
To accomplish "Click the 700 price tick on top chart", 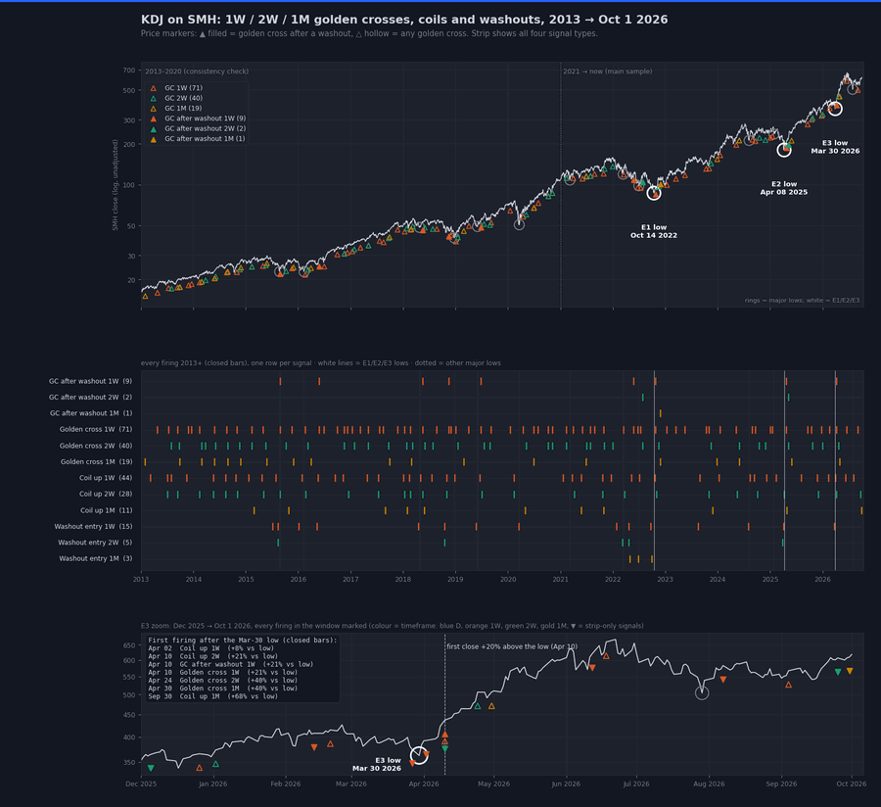I will (129, 71).
